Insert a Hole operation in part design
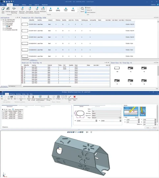This screenshot has width=159, height=178. 2,97
